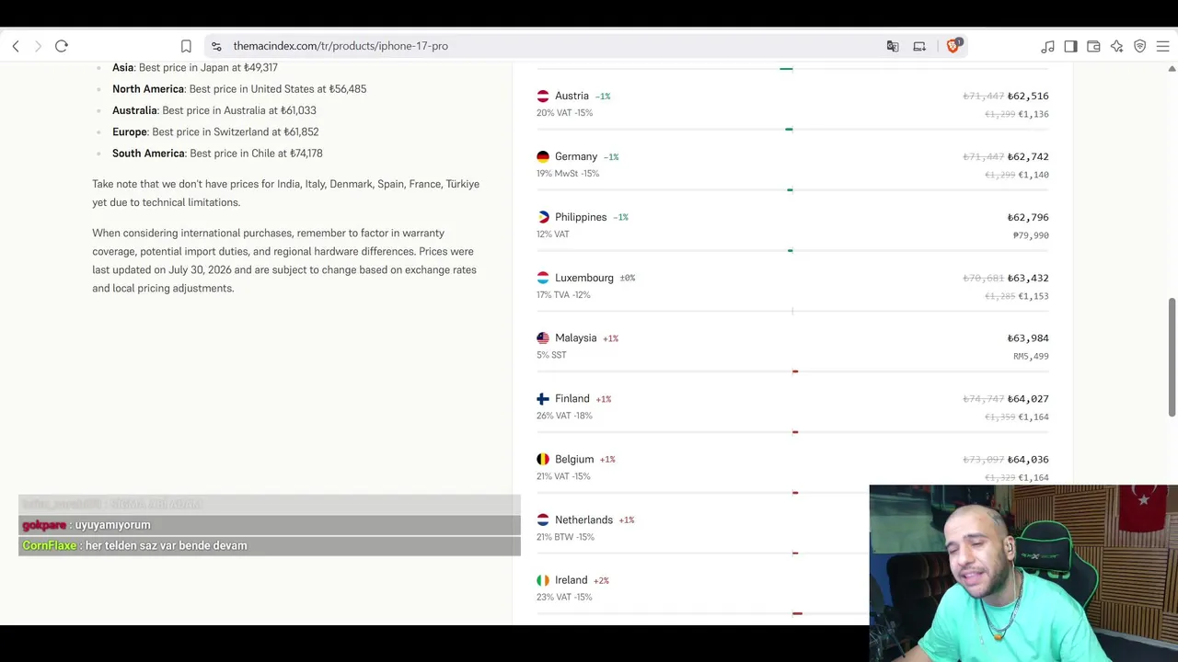Select the Austria country name
1178x662 pixels.
tap(572, 96)
